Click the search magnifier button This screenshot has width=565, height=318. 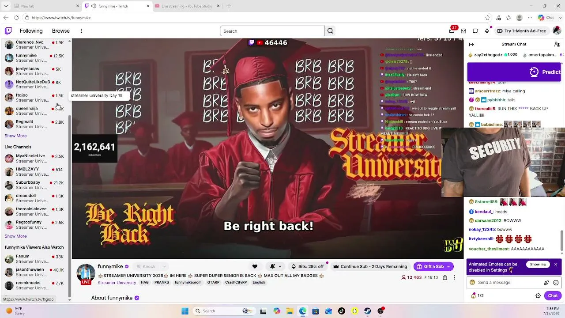pos(330,31)
